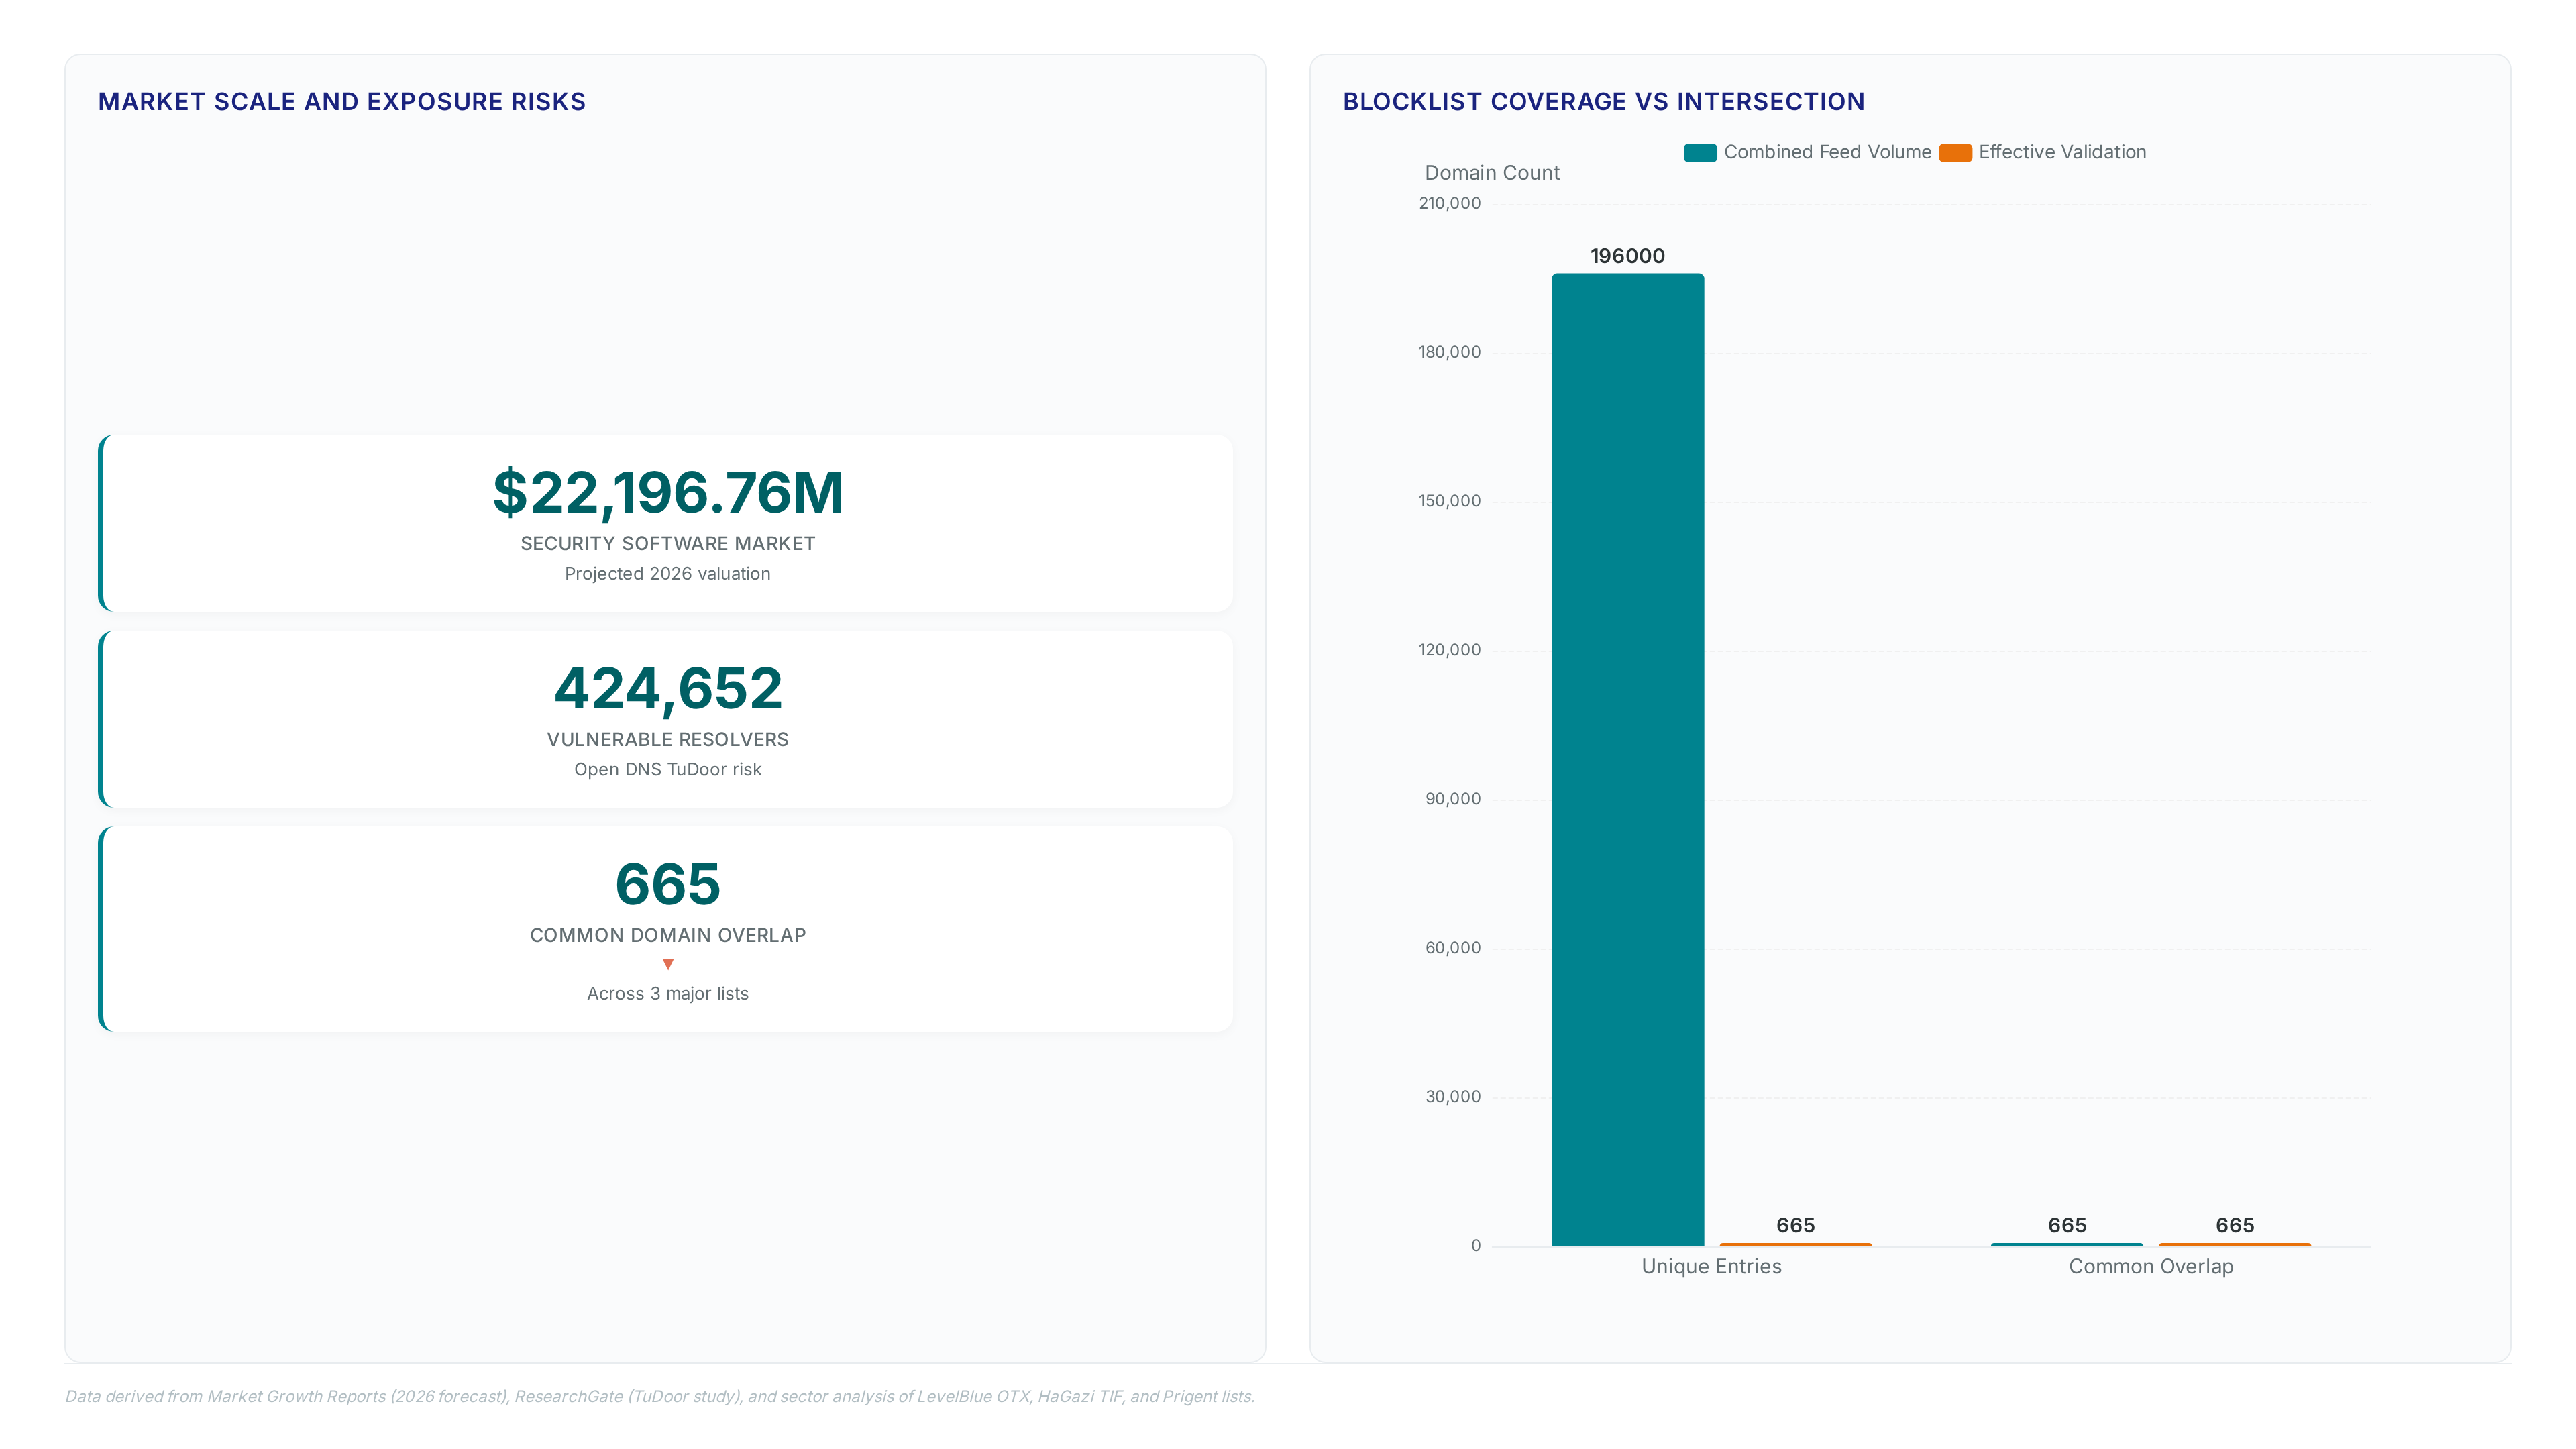Toggle the Effective Validation legend label
This screenshot has width=2576, height=1449.
pos(2062,152)
